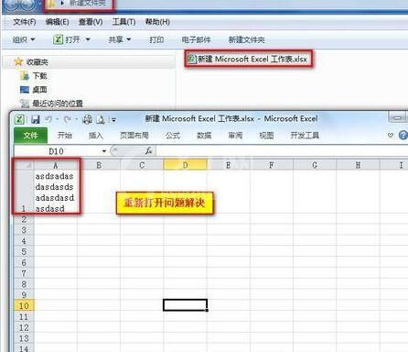Click 电子邮件 in Explorer toolbar
The image size is (408, 352).
point(196,39)
